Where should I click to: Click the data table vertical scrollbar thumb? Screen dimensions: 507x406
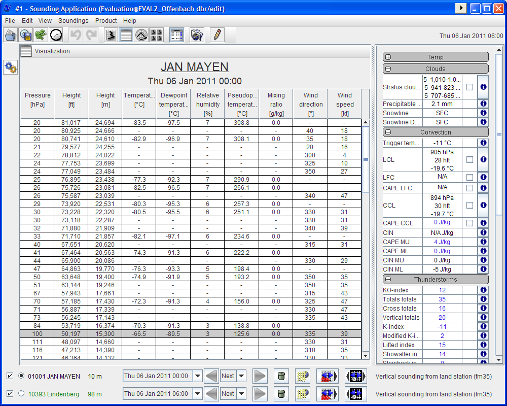tap(366, 159)
